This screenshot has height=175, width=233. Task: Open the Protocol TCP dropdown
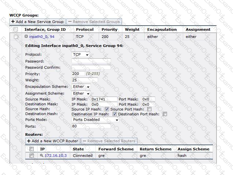click(x=81, y=55)
